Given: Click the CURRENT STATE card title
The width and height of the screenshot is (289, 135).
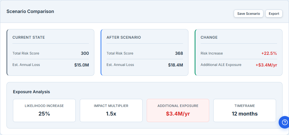Looking at the screenshot, I should pyautogui.click(x=29, y=37).
